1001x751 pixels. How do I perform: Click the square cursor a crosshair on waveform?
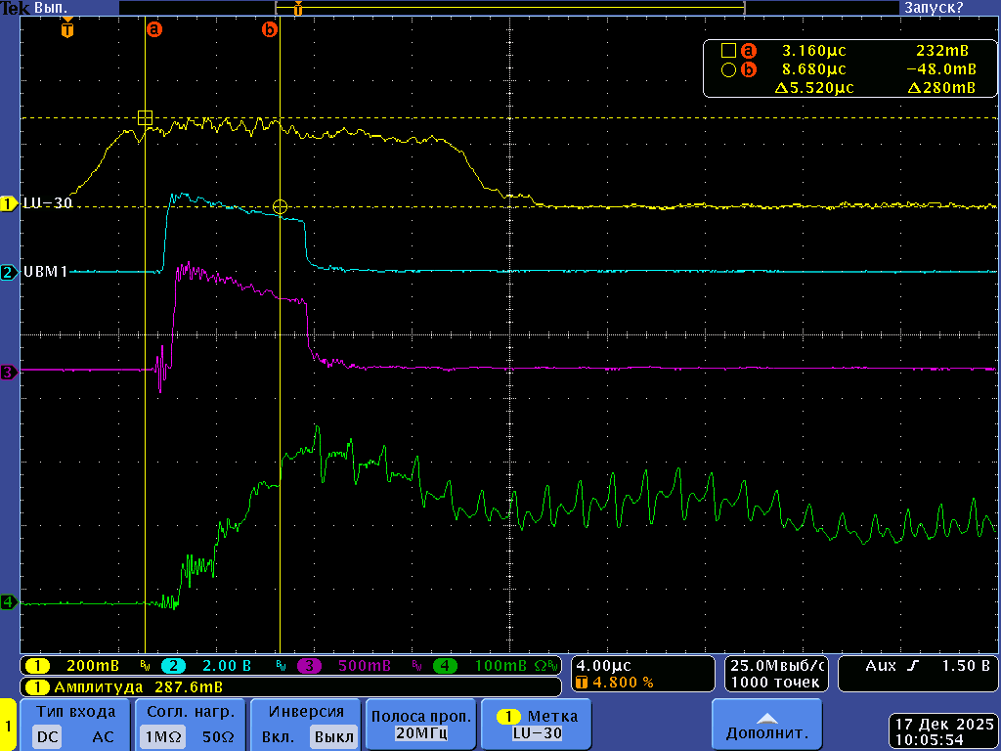pyautogui.click(x=145, y=118)
